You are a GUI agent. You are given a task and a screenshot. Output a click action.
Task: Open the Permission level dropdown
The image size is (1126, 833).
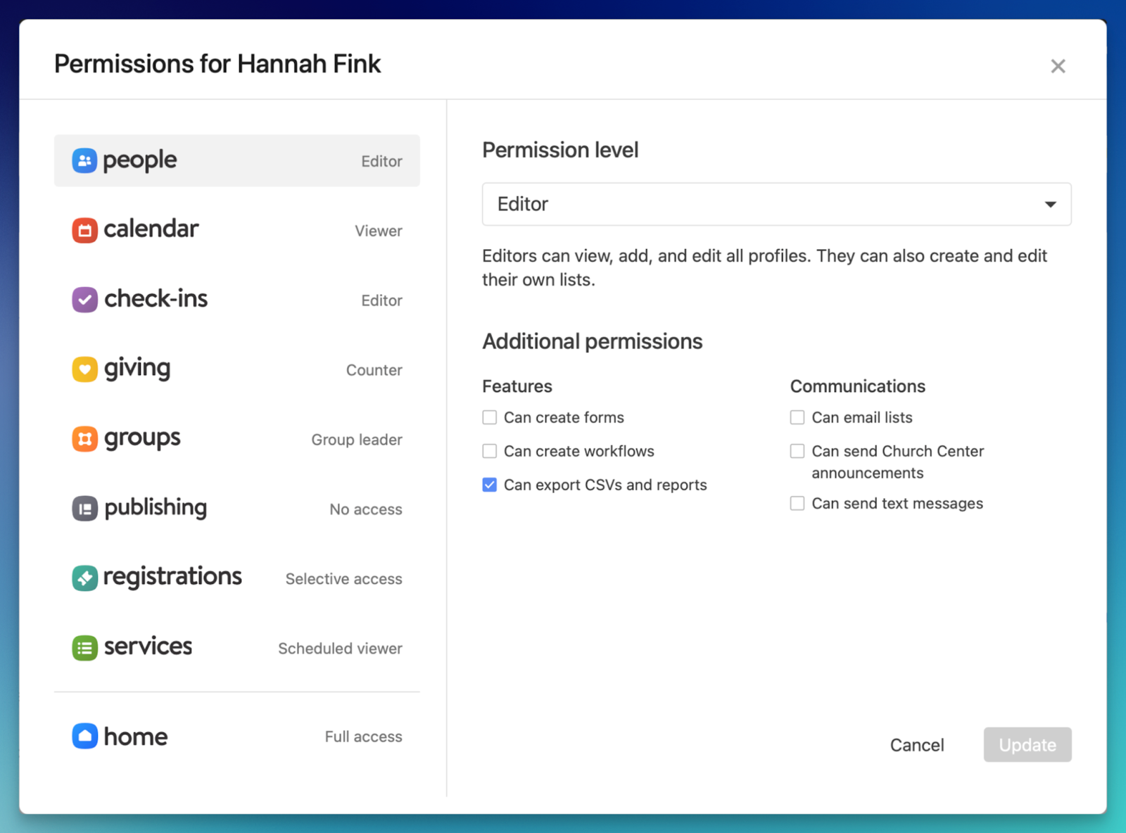pyautogui.click(x=776, y=204)
